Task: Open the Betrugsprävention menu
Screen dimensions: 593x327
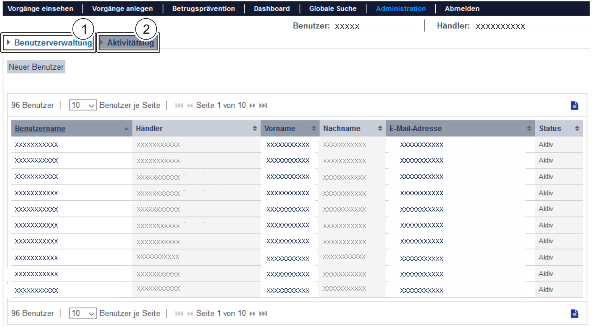Action: pyautogui.click(x=203, y=9)
